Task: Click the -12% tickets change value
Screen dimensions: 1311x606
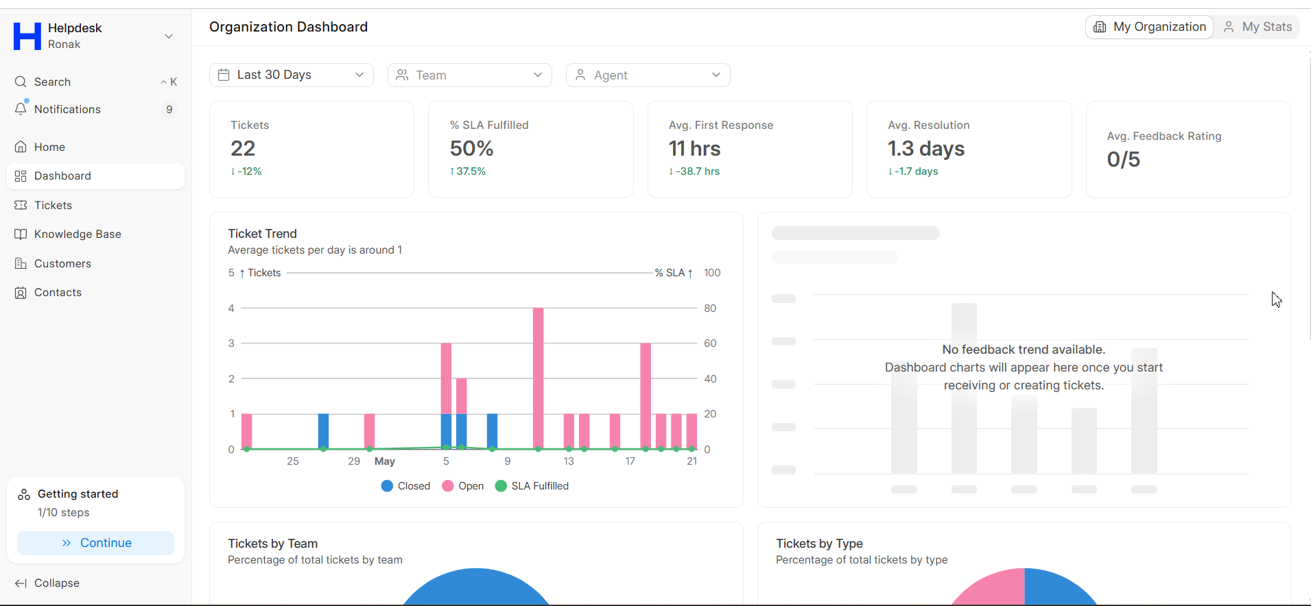Action: coord(246,171)
